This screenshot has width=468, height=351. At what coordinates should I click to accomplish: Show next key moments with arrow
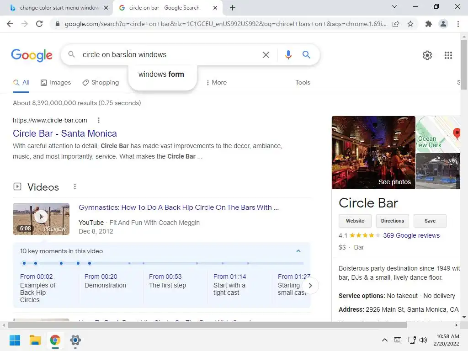tap(310, 286)
